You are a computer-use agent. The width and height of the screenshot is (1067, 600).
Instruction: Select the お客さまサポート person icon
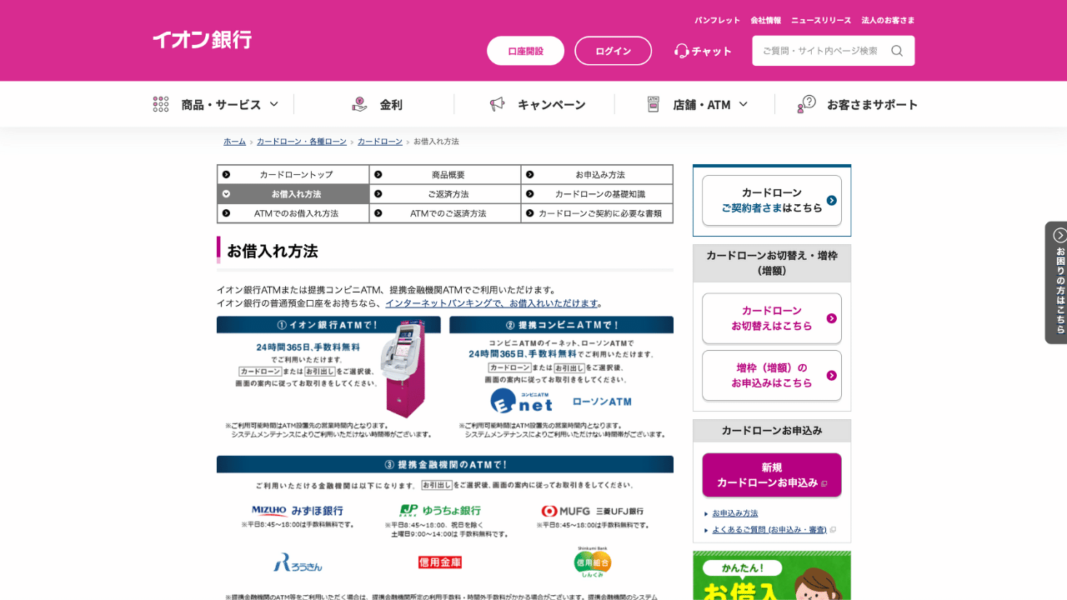pyautogui.click(x=803, y=104)
